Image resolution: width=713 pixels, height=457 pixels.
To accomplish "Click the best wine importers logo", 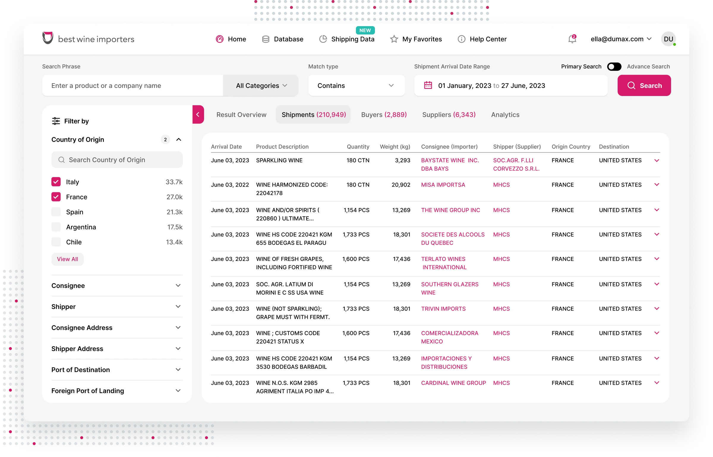I will click(x=88, y=39).
